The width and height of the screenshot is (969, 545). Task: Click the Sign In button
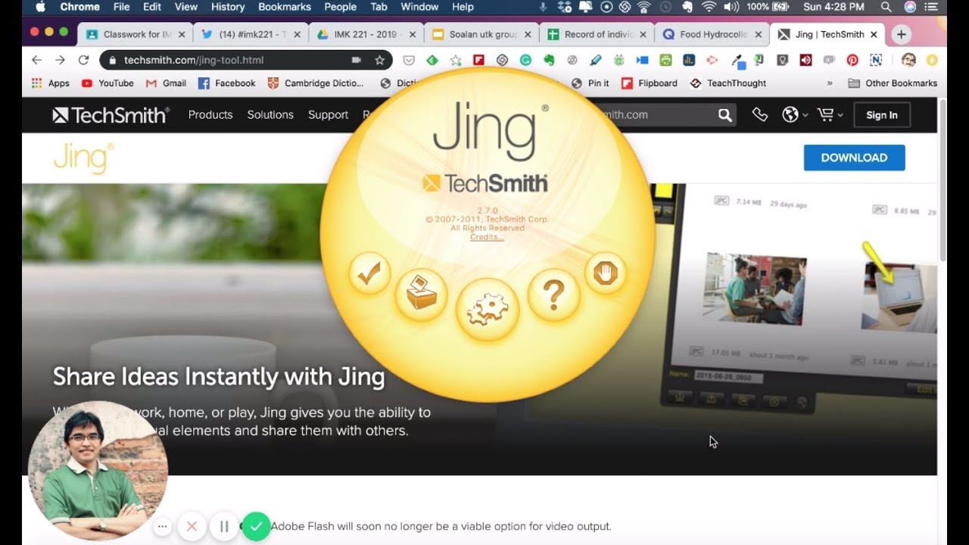click(882, 115)
